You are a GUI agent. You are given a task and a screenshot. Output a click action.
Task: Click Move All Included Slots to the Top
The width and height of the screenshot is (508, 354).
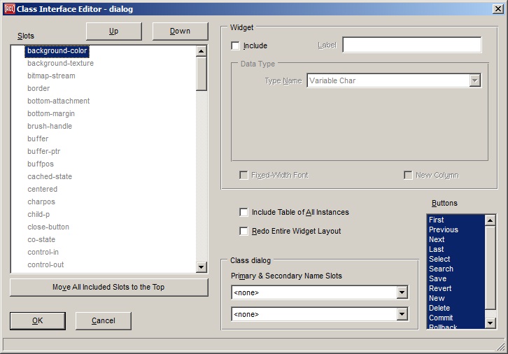pos(108,288)
